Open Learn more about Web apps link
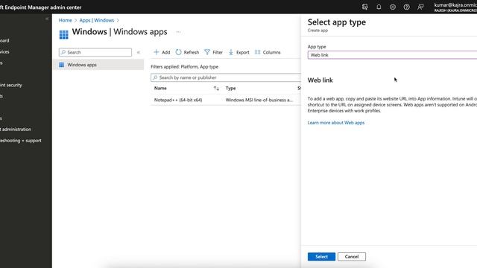 (336, 123)
